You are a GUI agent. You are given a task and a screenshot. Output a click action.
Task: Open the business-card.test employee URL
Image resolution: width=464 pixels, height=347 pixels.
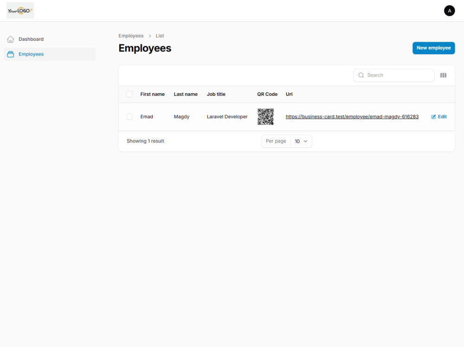352,117
